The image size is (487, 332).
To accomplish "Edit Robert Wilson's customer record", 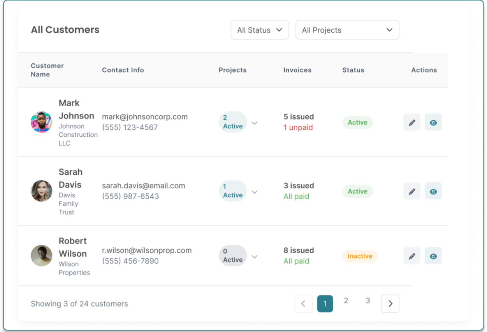I will click(x=412, y=256).
